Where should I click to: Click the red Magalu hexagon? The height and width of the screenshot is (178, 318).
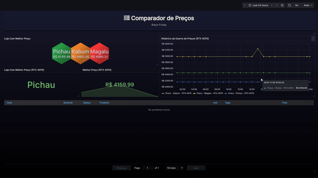pos(99,53)
